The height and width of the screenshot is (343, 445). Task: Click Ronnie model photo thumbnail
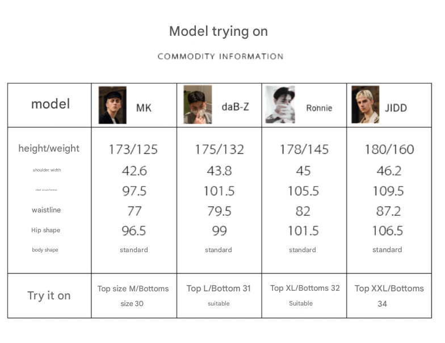click(x=280, y=105)
